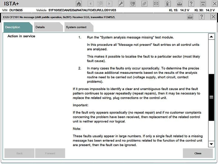Click the scroll down arrow

tap(211, 144)
